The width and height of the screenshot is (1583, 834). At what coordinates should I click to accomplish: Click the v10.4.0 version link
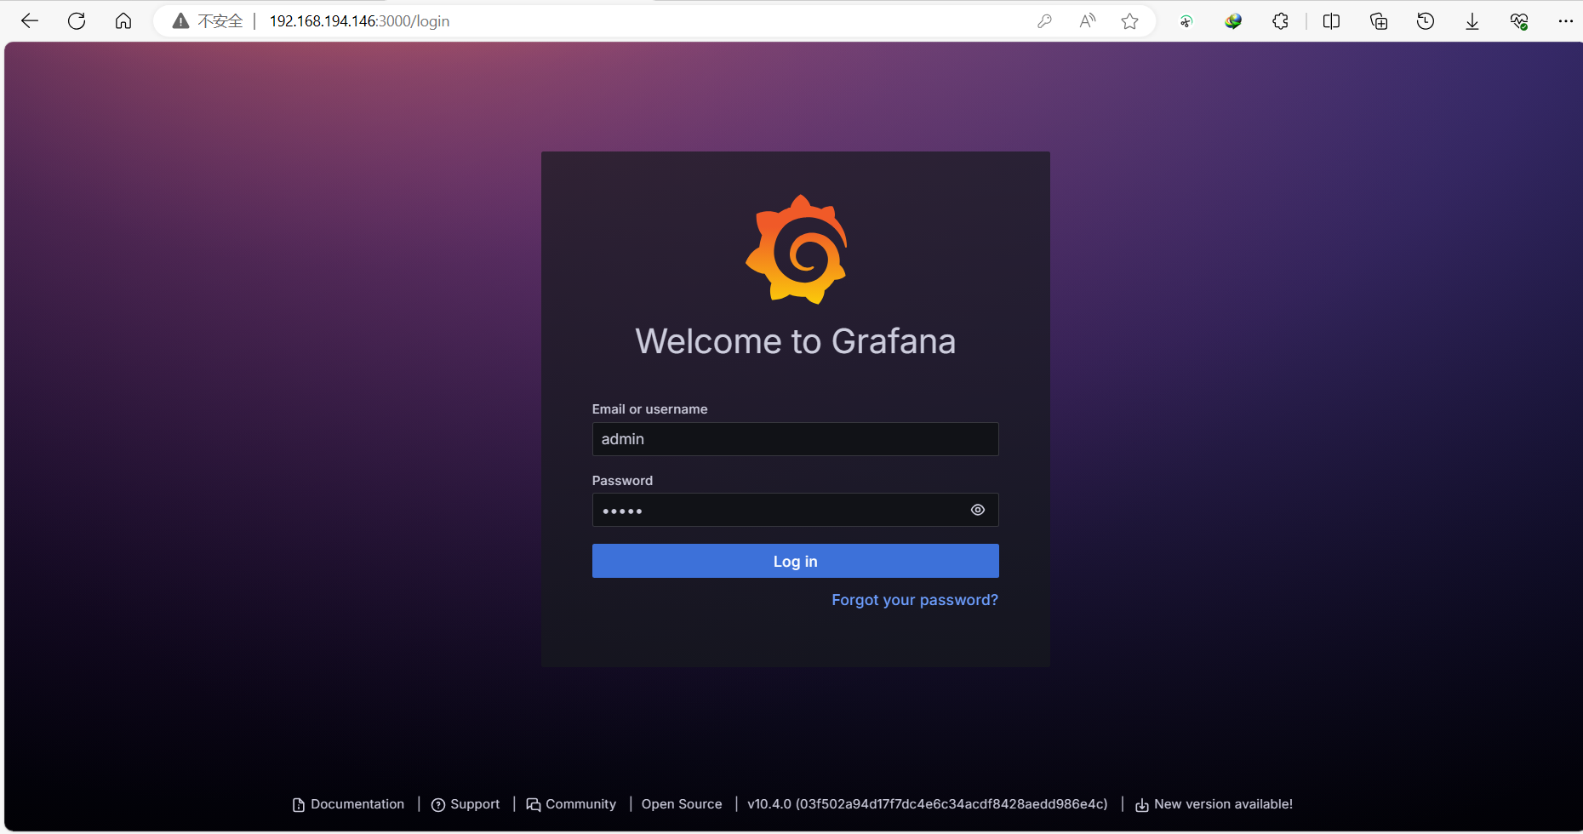928,804
